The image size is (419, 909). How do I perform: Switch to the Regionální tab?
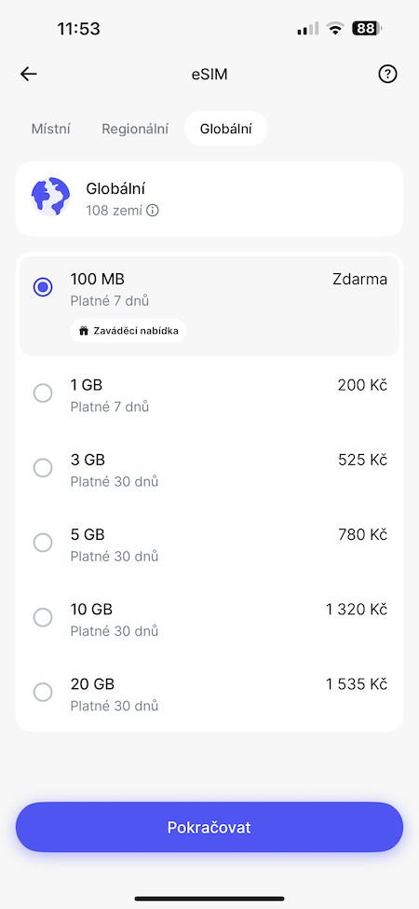135,129
